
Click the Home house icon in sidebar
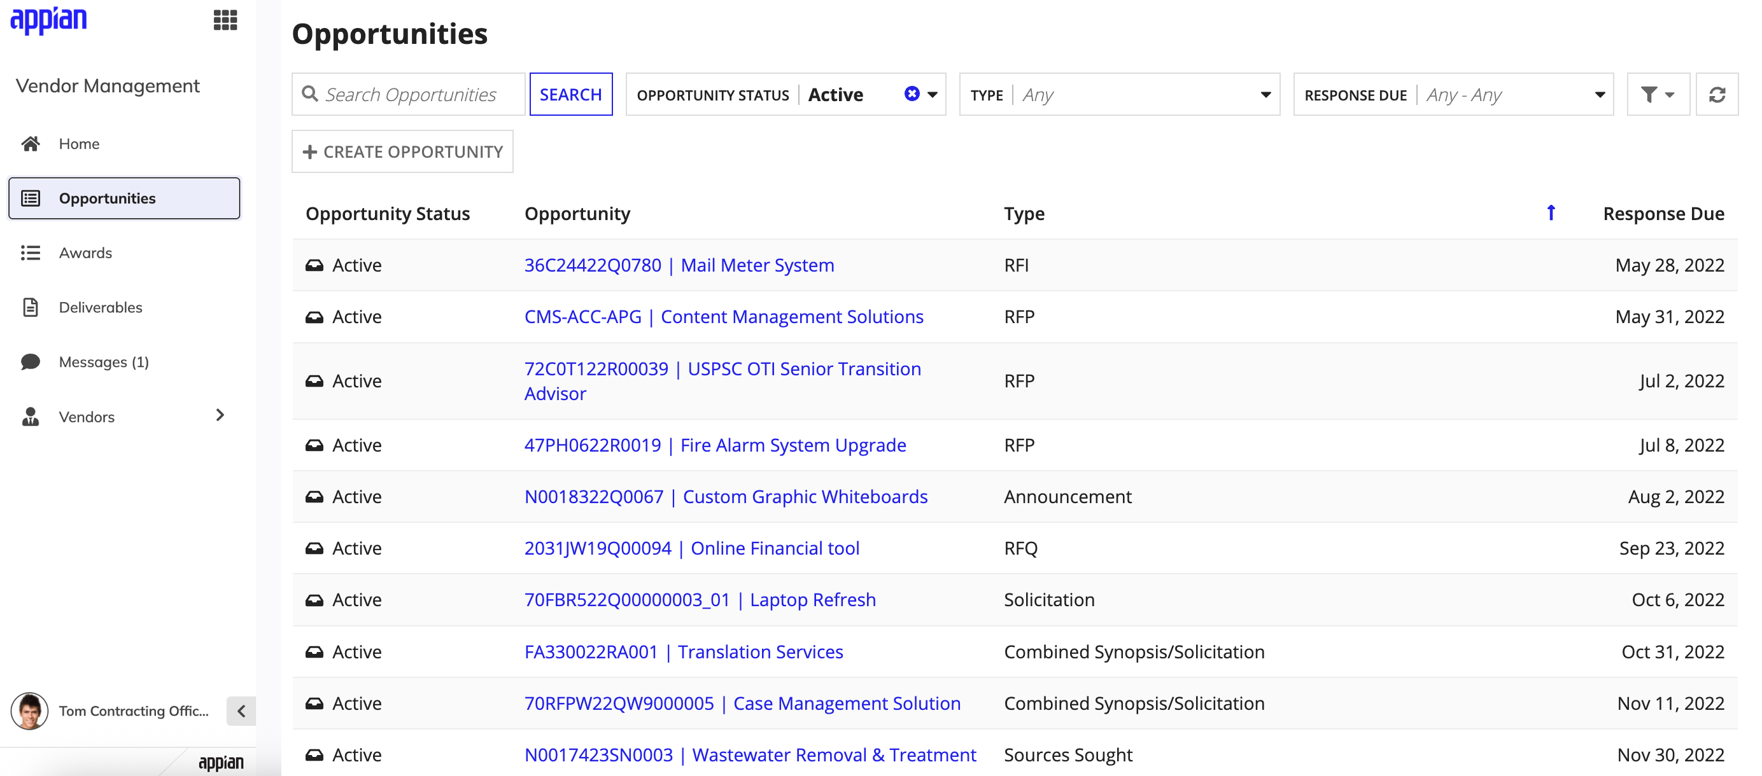point(30,144)
